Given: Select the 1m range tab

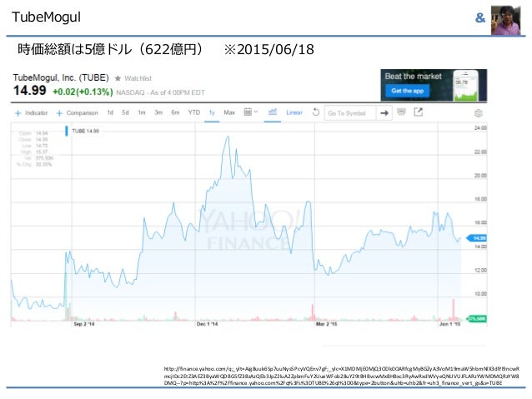Looking at the screenshot, I should pyautogui.click(x=142, y=112).
